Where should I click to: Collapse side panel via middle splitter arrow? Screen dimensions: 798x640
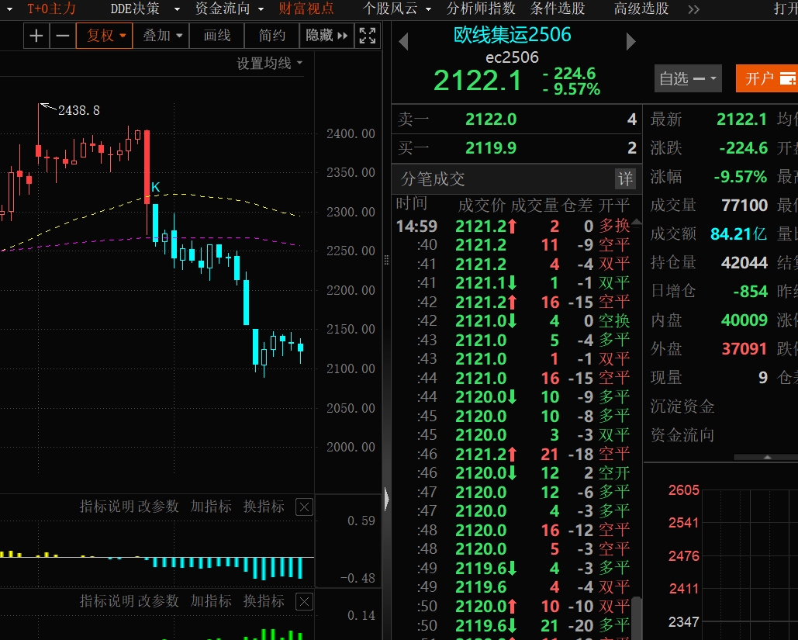[x=387, y=499]
